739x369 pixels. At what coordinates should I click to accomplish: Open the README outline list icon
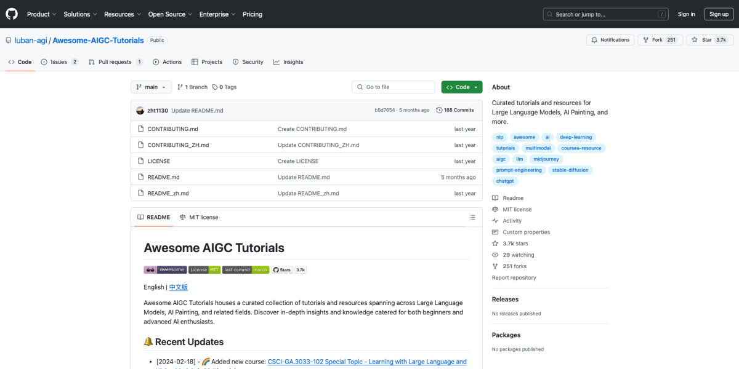point(472,217)
